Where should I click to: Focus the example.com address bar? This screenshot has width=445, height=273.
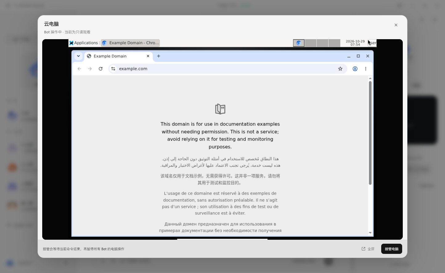coord(228,69)
